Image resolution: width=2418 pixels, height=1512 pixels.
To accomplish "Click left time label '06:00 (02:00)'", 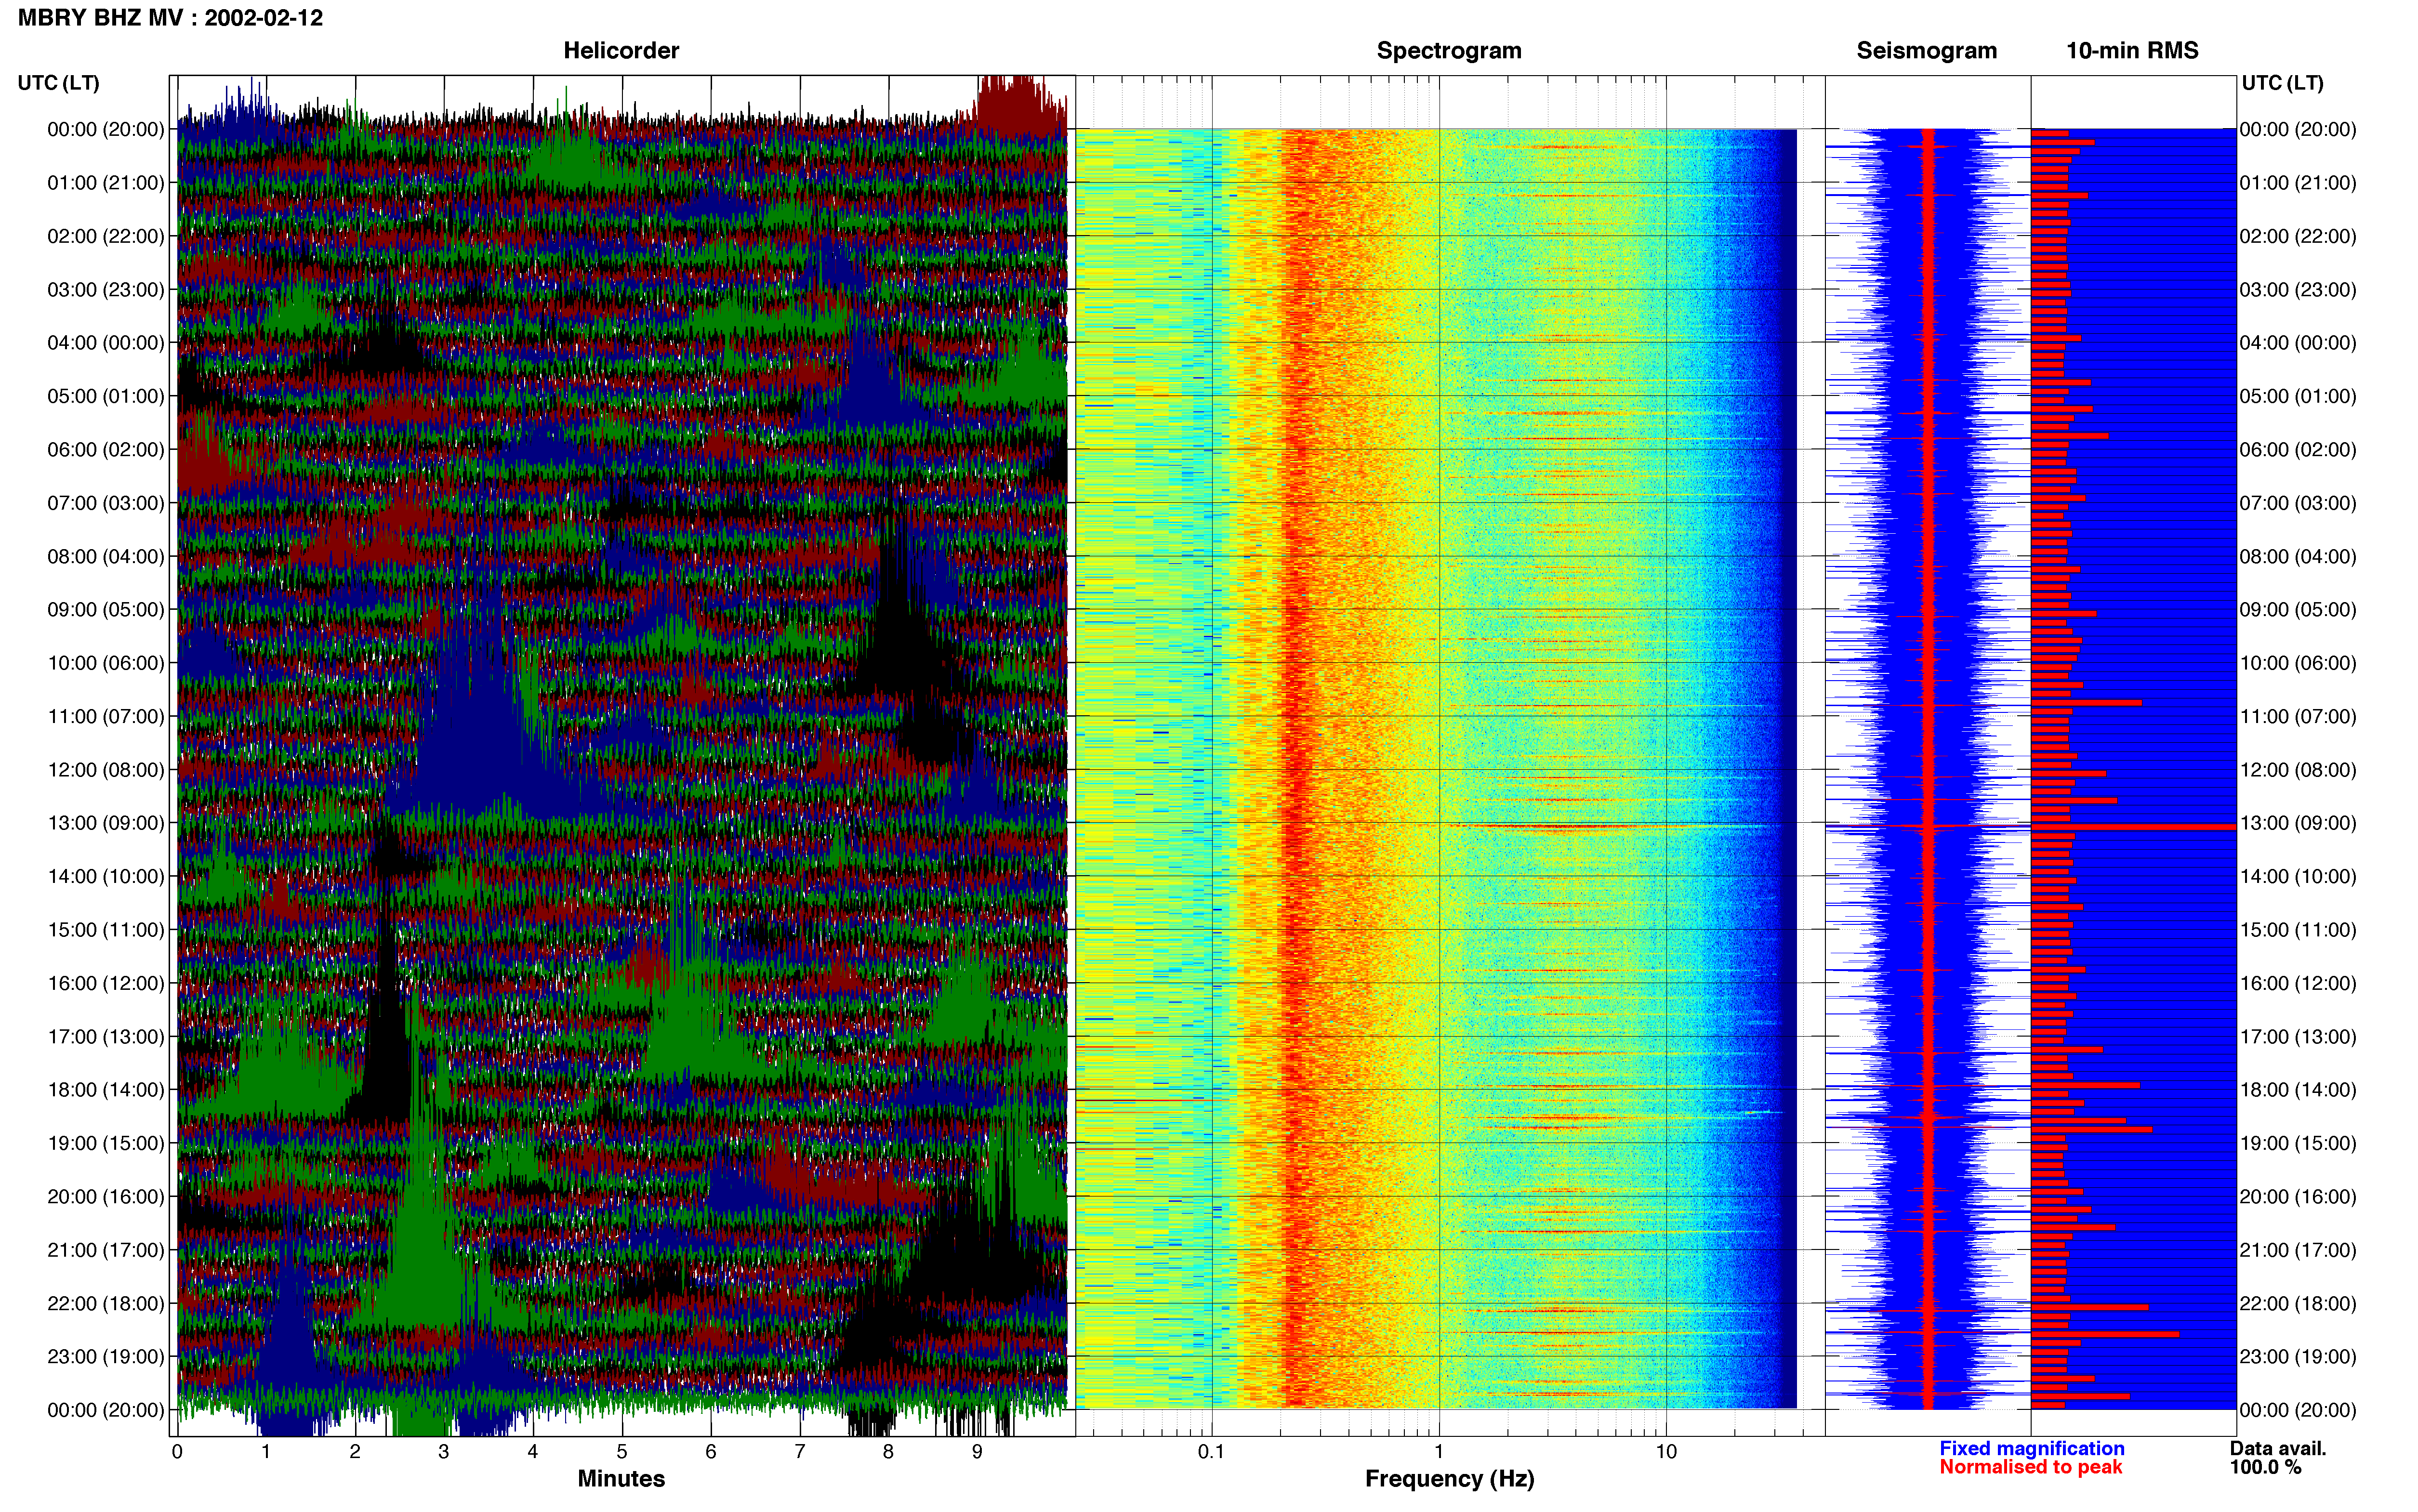I will click(x=106, y=450).
